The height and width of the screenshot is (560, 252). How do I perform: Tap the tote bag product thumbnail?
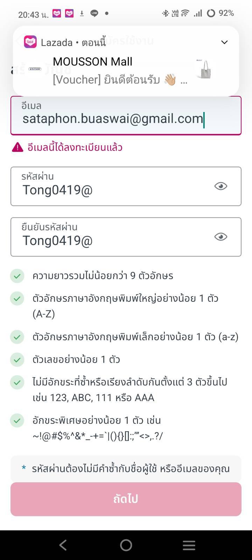coord(205,69)
